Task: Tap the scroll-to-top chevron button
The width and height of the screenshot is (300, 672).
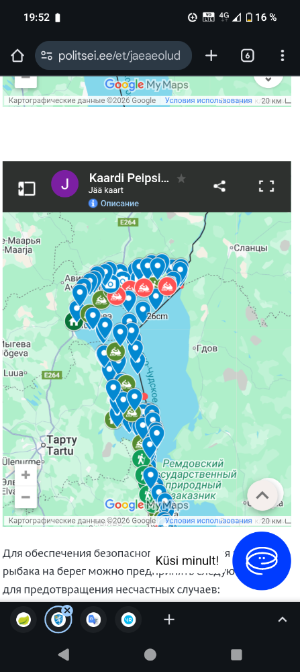Action: click(x=262, y=495)
